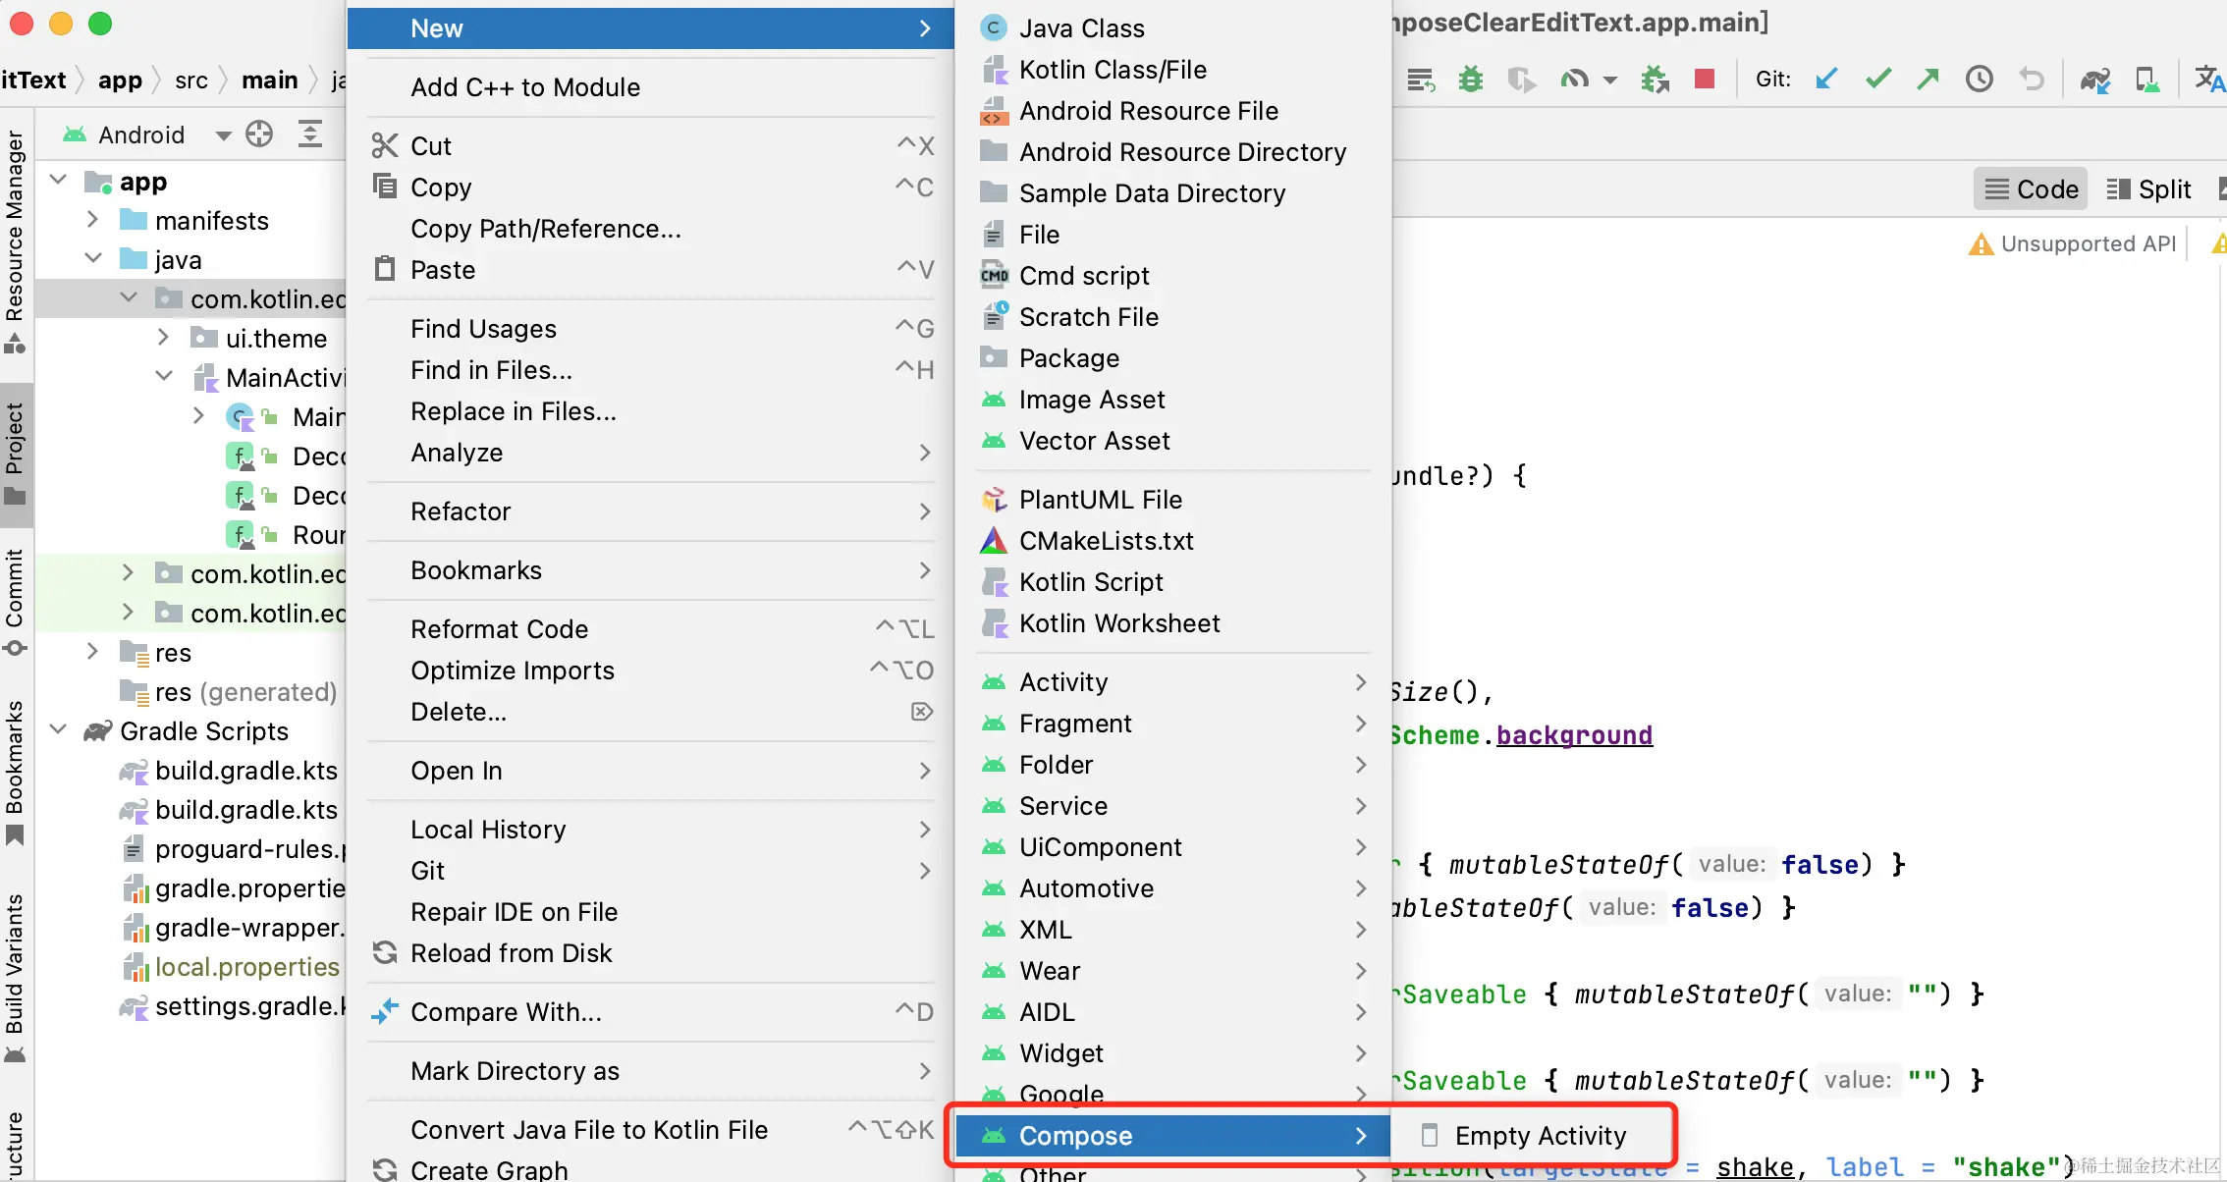
Task: Click the green Debug app bug icon
Action: tap(1470, 80)
